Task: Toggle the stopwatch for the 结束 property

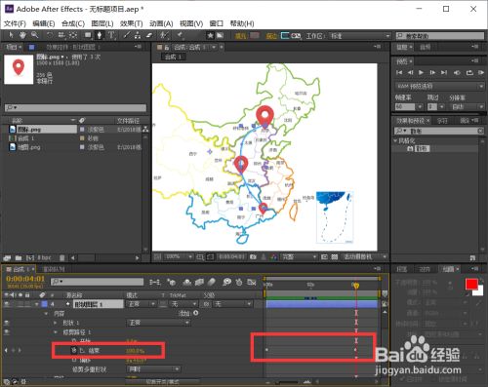Action: (74, 350)
